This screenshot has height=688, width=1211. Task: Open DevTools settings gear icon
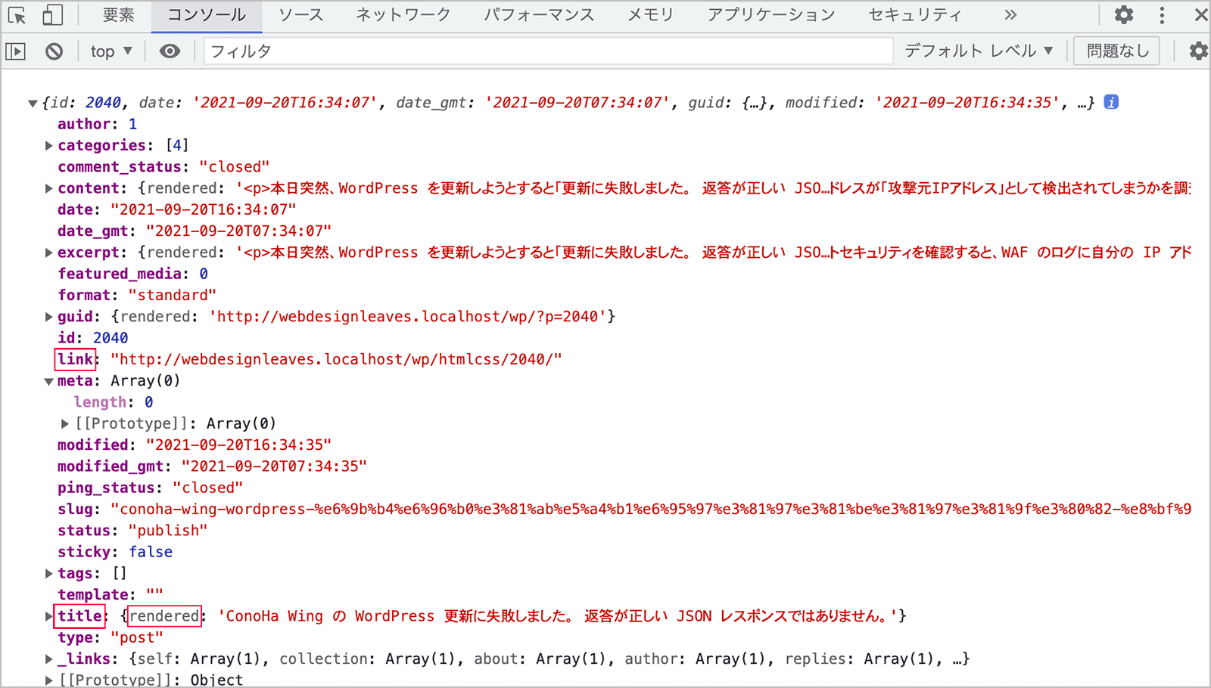point(1124,15)
